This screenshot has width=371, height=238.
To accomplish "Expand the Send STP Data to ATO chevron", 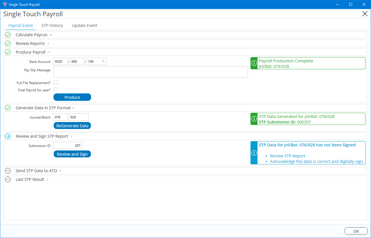I will (60, 171).
